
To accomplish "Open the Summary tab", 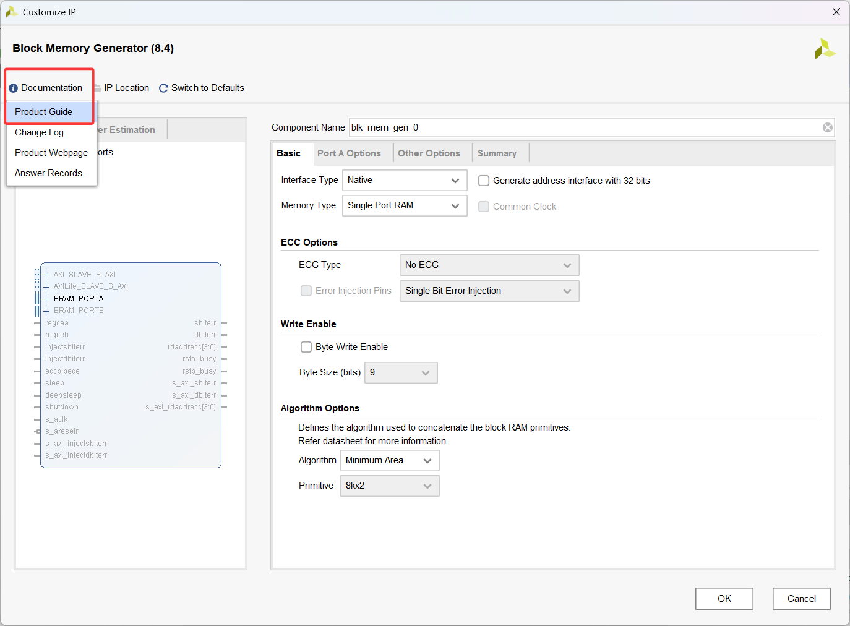I will pos(497,153).
